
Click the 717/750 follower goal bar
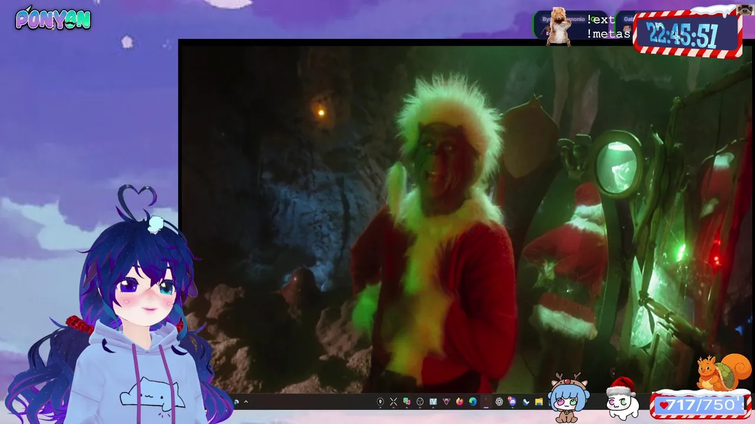click(x=700, y=405)
